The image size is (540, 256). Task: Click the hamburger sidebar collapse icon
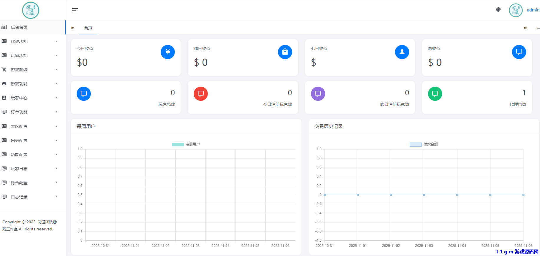(x=75, y=10)
